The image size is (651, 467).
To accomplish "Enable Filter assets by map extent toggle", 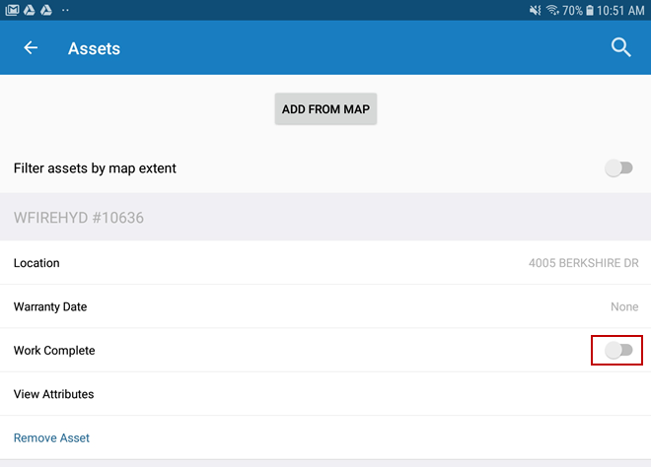I will point(618,168).
